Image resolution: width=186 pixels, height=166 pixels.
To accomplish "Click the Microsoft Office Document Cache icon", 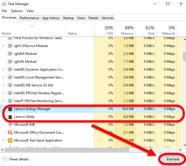I will (10, 133).
